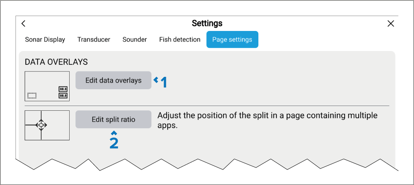
Task: Go to the Fish detection tab
Action: click(180, 40)
